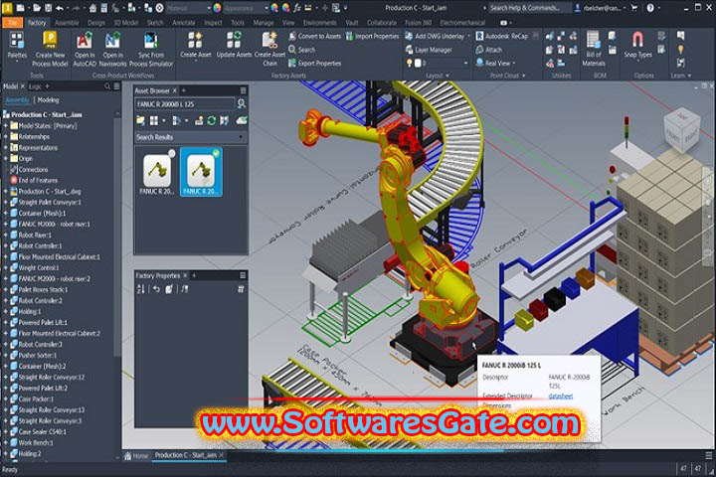The height and width of the screenshot is (477, 716).
Task: Open the fx parameters tool
Action: (x=296, y=8)
